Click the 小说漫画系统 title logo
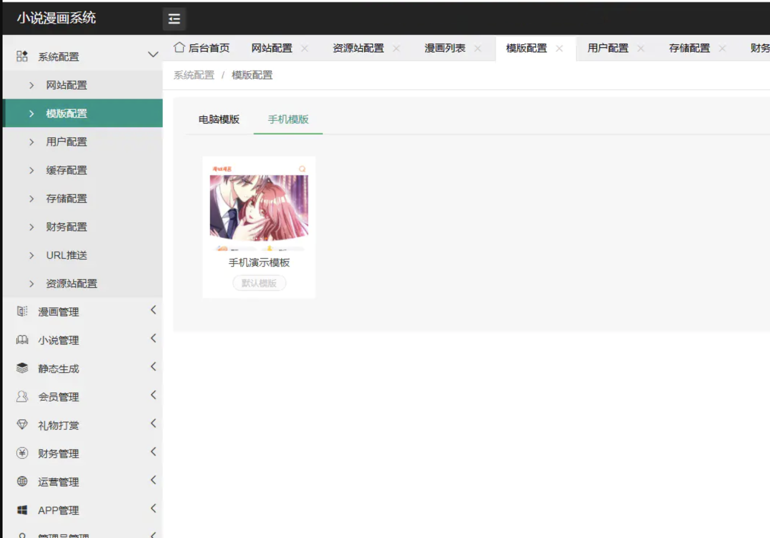770x538 pixels. [x=56, y=18]
